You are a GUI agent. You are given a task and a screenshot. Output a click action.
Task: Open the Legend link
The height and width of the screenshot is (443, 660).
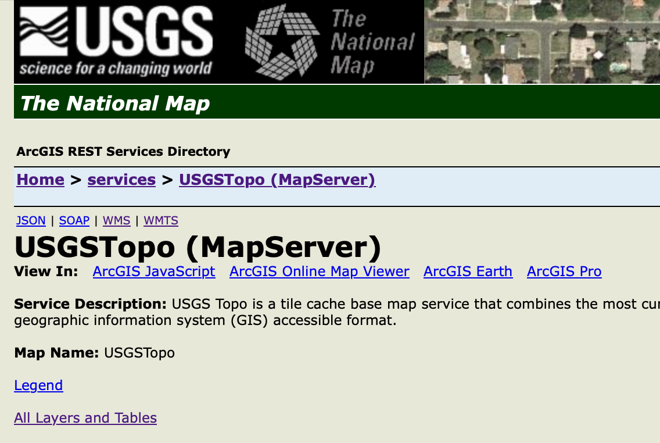[x=38, y=385]
